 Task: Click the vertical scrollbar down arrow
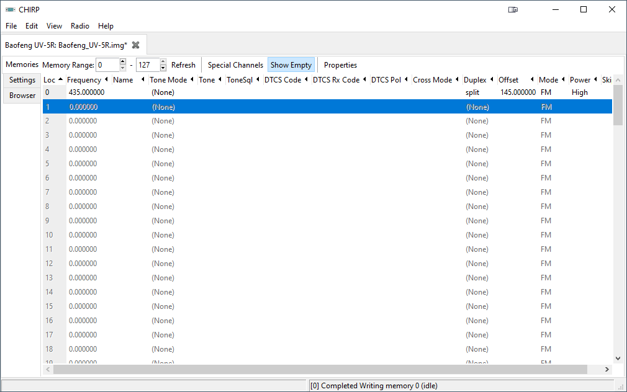(x=618, y=359)
